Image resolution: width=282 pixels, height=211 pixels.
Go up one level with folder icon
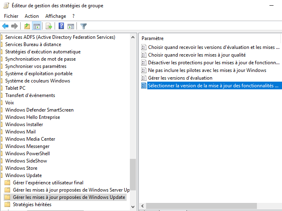coord(27,26)
